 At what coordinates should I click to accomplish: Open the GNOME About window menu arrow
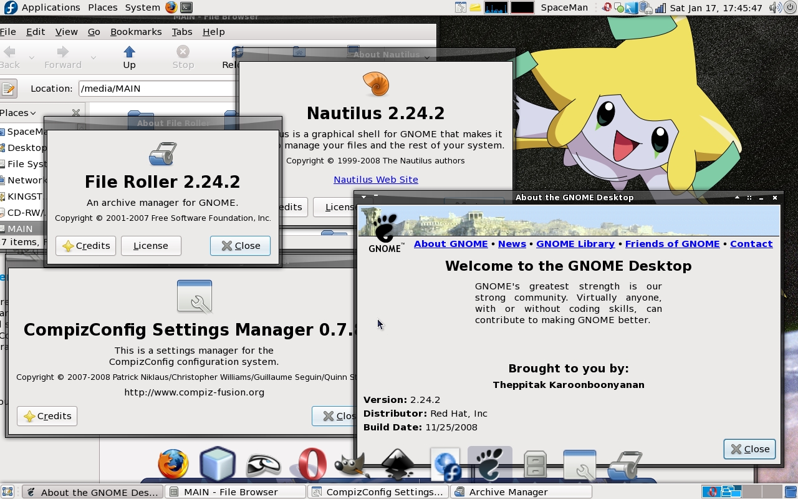[x=363, y=197]
